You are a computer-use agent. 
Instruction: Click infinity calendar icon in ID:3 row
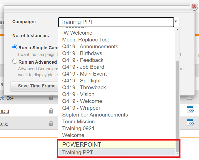[190, 109]
